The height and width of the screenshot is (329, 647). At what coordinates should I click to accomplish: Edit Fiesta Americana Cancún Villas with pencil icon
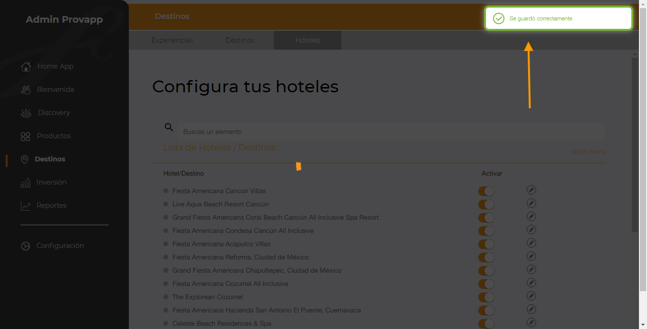531,190
